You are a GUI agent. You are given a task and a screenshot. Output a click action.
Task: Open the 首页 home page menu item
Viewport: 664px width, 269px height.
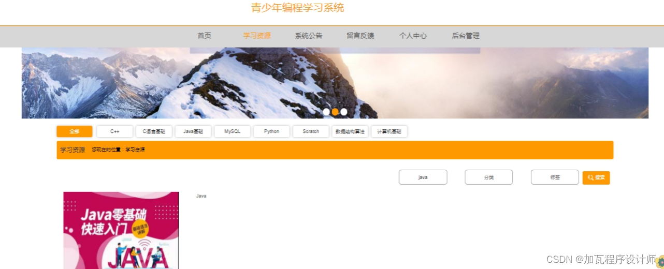(204, 36)
